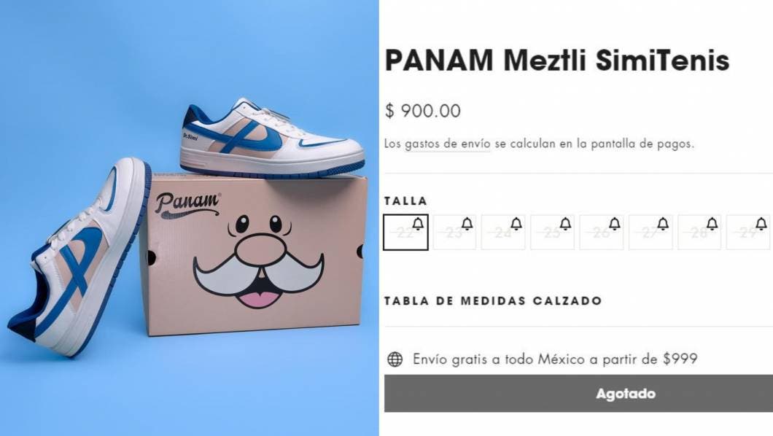Select size 22 option
773x436 pixels.
tap(405, 232)
